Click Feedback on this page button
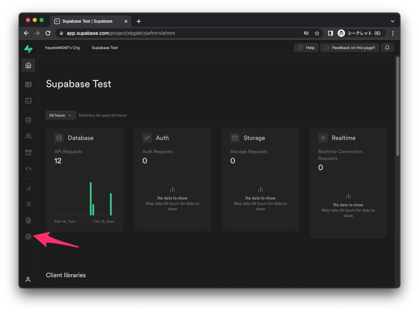The image size is (419, 313). [x=350, y=48]
